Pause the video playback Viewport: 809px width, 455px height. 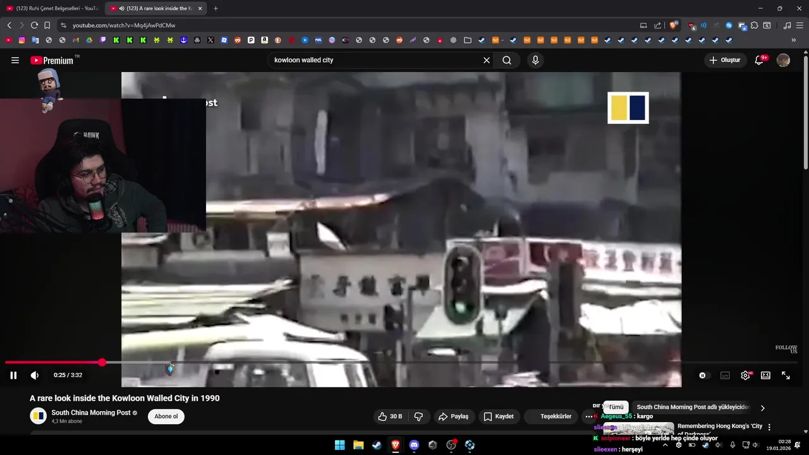point(13,375)
